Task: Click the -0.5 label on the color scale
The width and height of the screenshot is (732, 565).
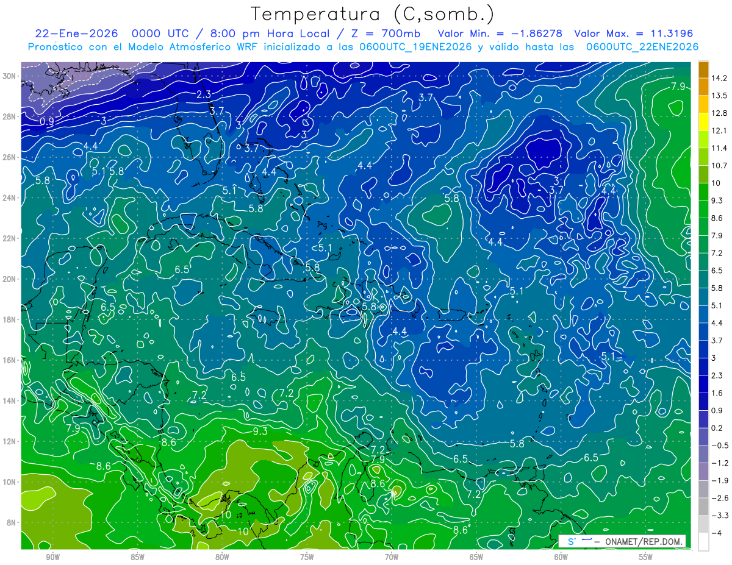Action: tap(719, 445)
